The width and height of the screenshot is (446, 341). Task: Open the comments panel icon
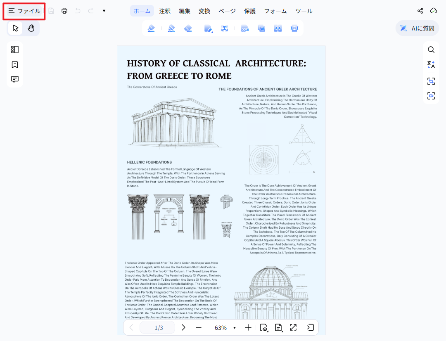15,79
